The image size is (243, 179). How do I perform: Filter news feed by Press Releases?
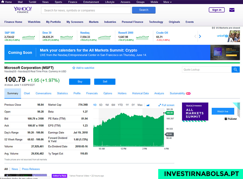coord(31,169)
